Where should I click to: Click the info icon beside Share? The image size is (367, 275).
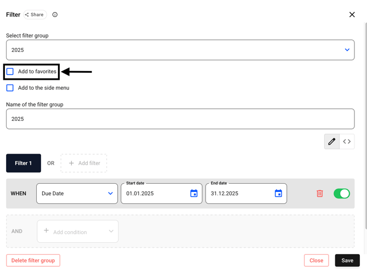click(55, 15)
